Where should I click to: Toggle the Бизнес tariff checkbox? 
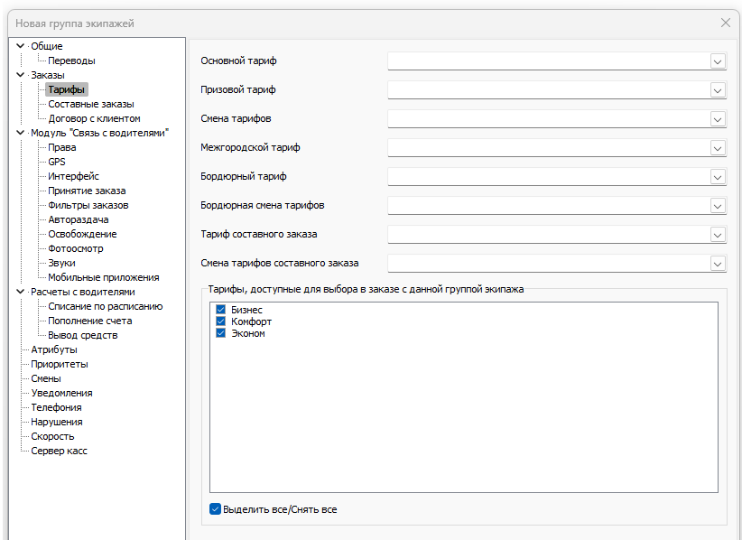220,310
